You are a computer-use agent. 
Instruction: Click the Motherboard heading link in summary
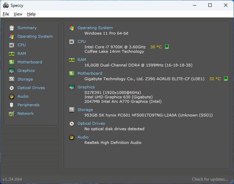[90, 73]
